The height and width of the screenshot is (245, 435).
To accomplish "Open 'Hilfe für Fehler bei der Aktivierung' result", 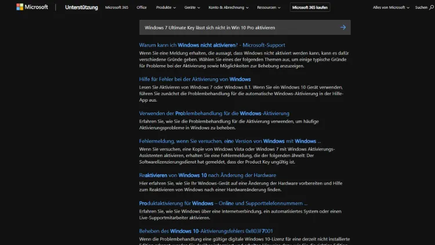I will click(x=195, y=79).
